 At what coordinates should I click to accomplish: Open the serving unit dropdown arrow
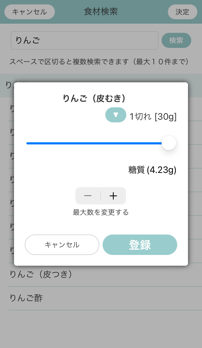click(x=116, y=115)
